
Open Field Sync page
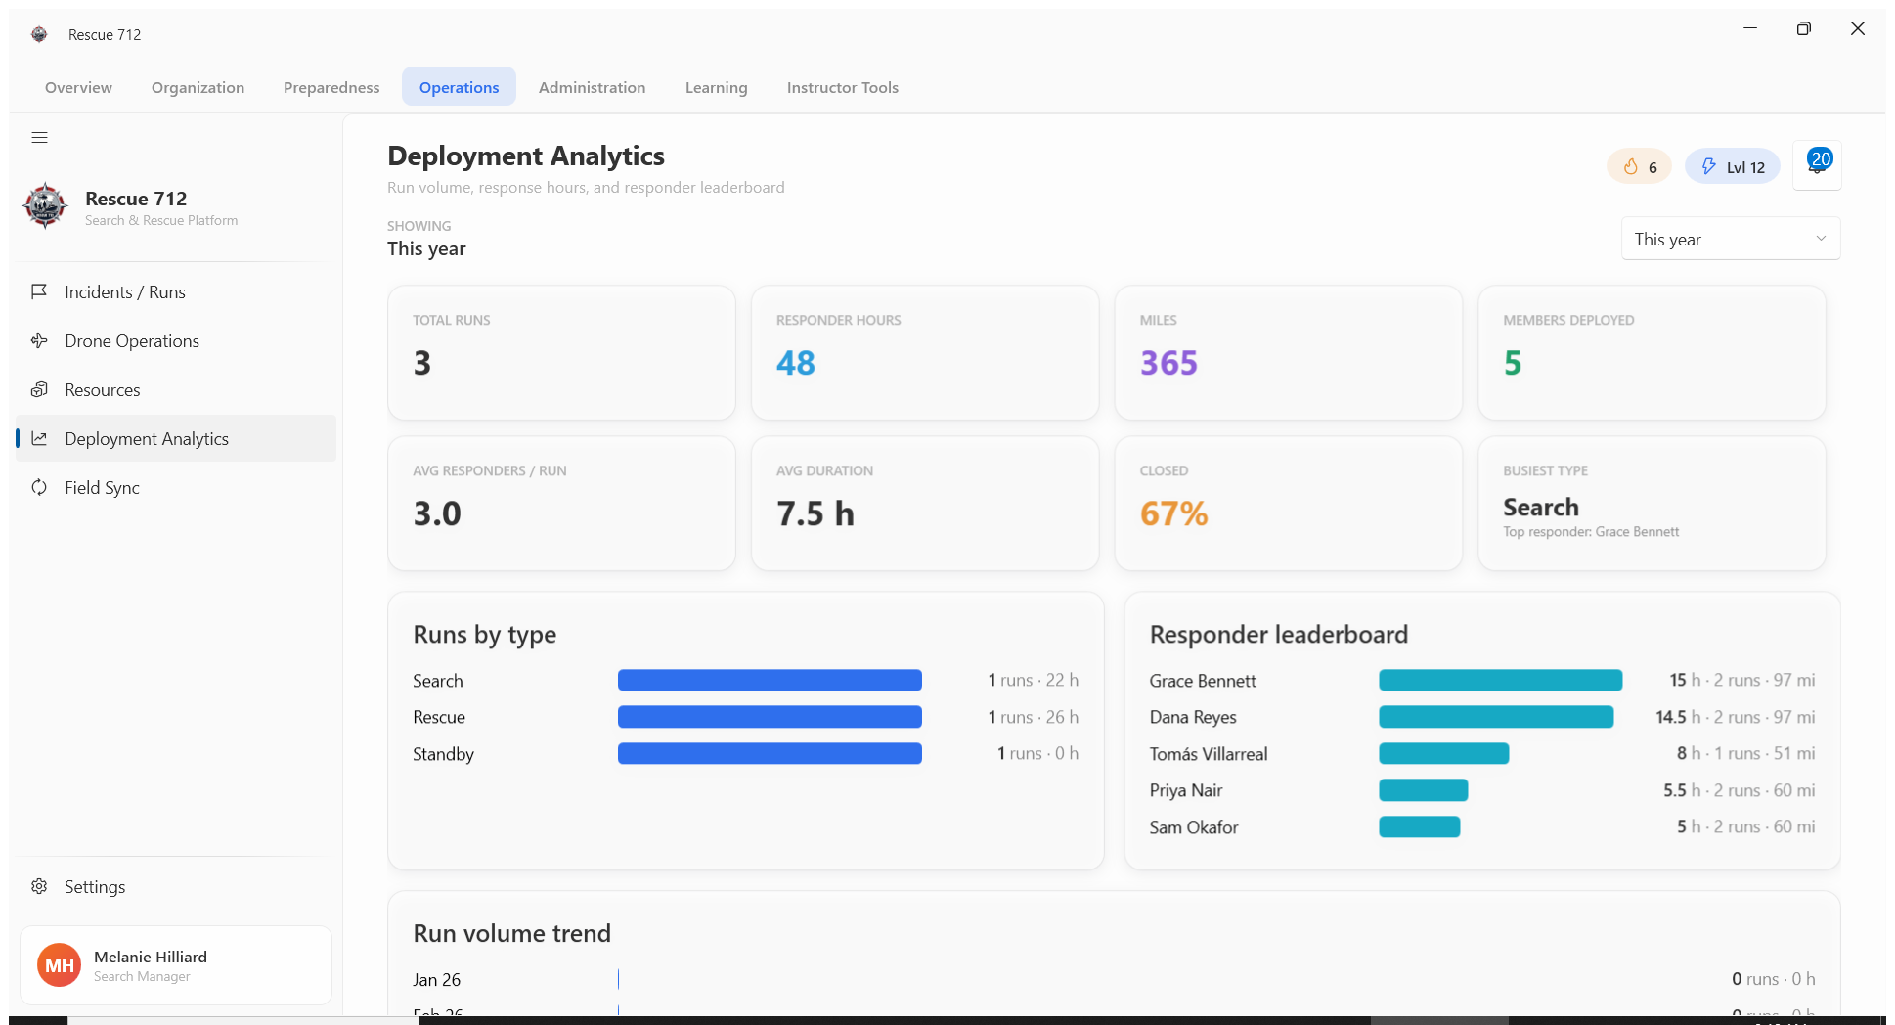point(176,487)
